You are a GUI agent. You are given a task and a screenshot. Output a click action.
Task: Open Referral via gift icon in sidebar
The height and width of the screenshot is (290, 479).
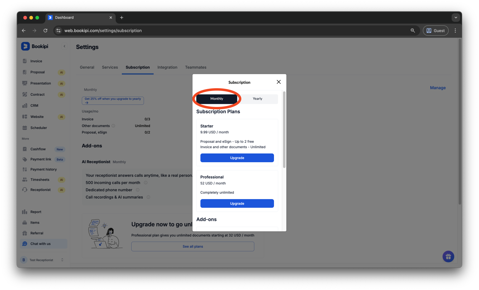pos(25,233)
